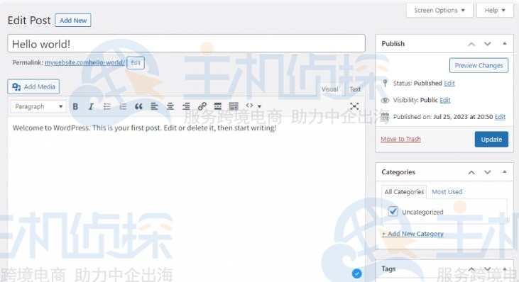Click Preview Changes button
The width and height of the screenshot is (519, 282).
click(x=479, y=65)
